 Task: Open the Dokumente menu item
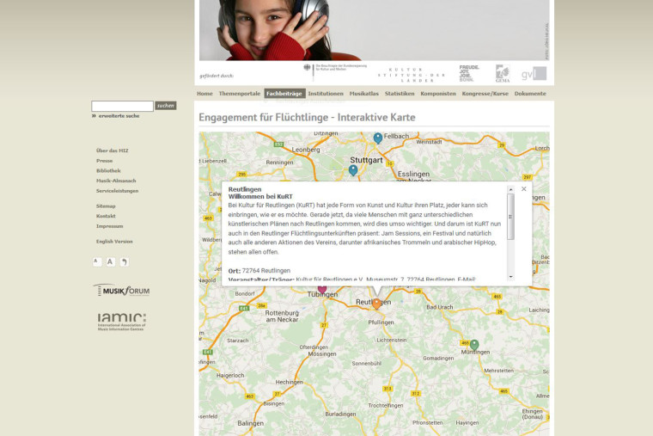(x=530, y=94)
